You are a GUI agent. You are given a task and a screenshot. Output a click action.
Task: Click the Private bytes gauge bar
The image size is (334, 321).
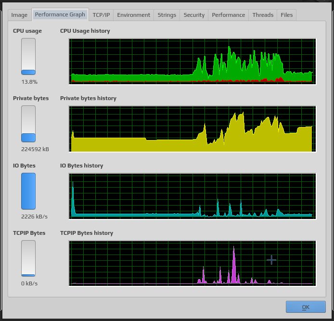pyautogui.click(x=28, y=124)
